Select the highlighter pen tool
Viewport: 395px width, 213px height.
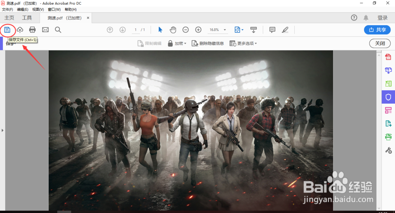(x=285, y=30)
